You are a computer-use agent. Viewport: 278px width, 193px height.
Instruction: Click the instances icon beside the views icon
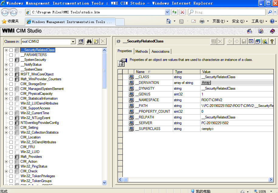[258, 42]
